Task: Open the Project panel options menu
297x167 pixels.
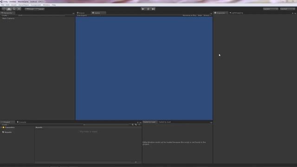Action: point(140,122)
